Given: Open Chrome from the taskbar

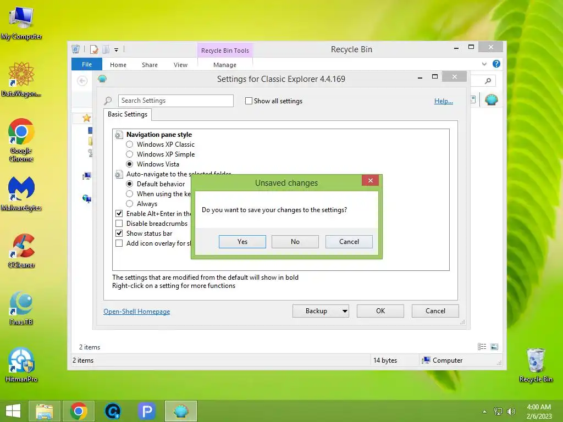Looking at the screenshot, I should tap(79, 411).
